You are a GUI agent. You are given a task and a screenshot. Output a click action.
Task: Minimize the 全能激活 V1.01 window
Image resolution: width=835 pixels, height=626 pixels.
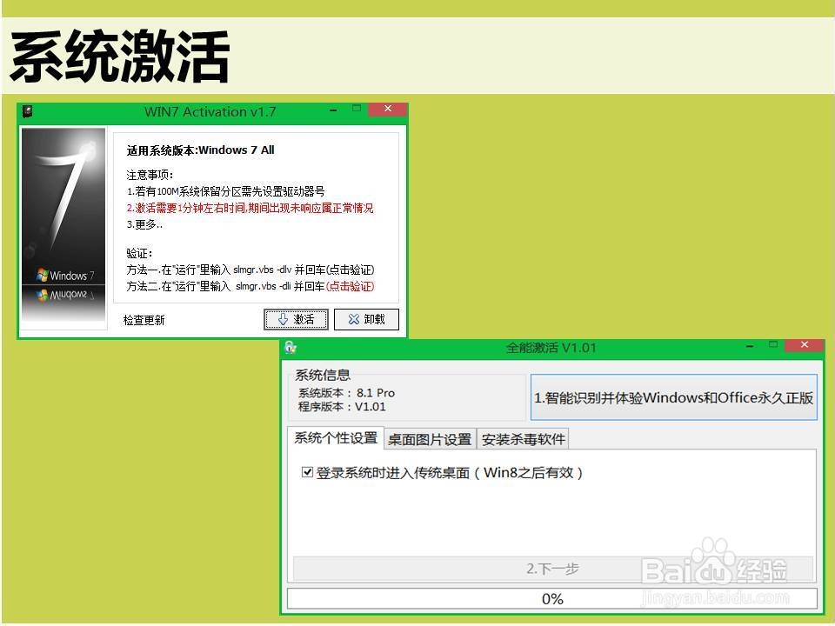(750, 346)
